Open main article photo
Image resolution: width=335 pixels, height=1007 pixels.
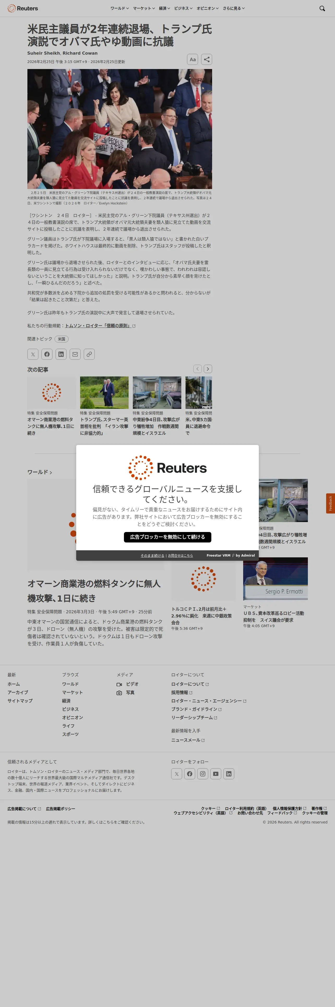pyautogui.click(x=120, y=129)
